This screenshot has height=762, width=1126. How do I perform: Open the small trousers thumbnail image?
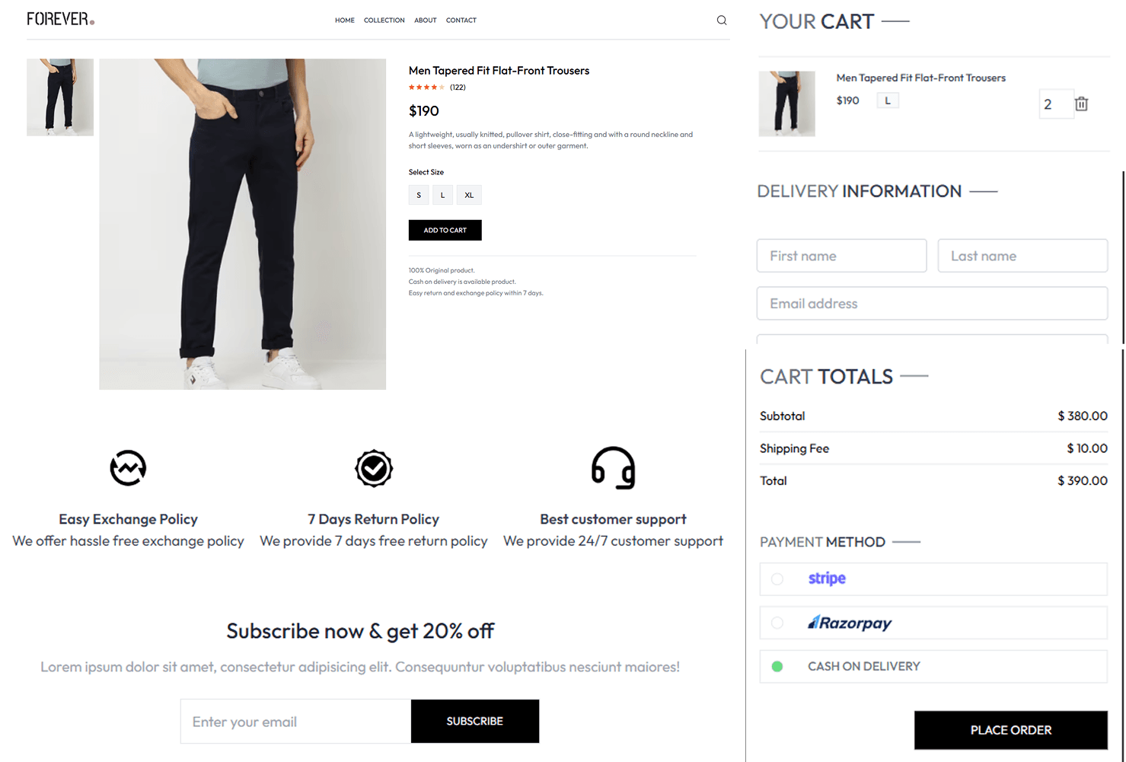60,97
